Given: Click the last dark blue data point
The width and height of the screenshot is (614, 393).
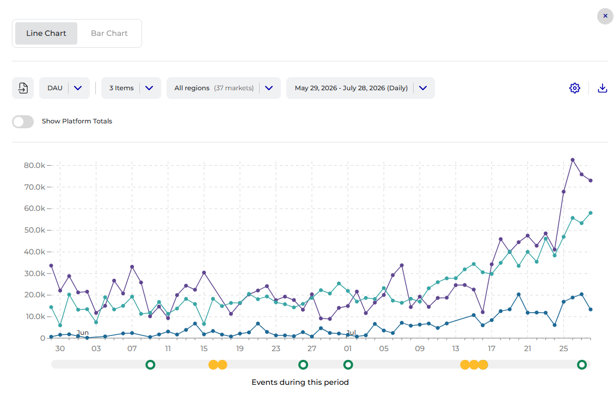Looking at the screenshot, I should [591, 309].
